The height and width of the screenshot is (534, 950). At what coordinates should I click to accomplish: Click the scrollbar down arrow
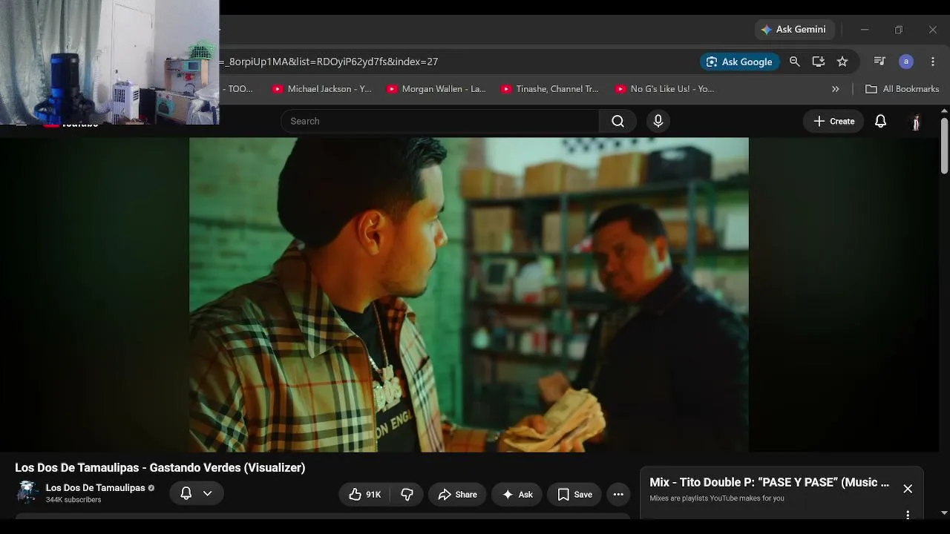pos(944,512)
